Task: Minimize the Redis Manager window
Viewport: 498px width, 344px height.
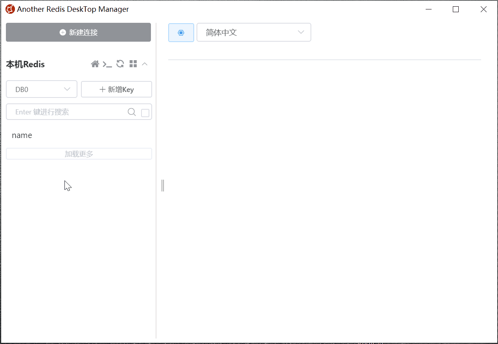Action: point(428,9)
